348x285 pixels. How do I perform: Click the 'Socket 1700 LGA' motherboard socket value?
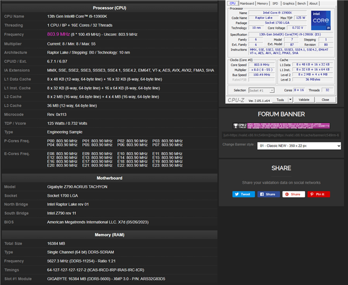coord(63,196)
